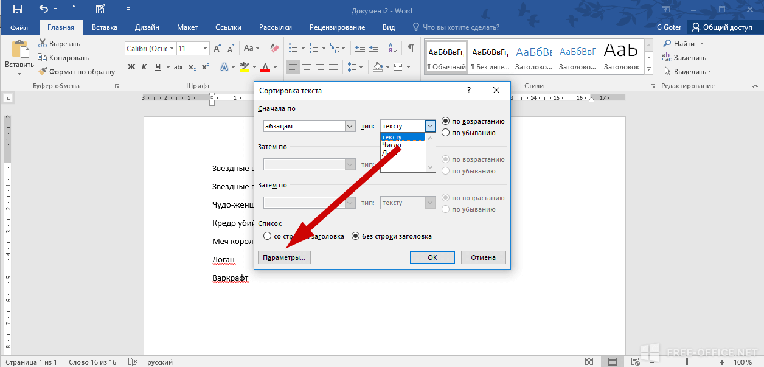This screenshot has width=764, height=367.
Task: Click Параметры... button in dialog
Action: pyautogui.click(x=285, y=257)
